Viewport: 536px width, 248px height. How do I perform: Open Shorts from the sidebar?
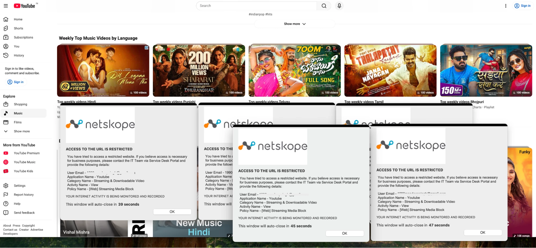[x=23, y=28]
